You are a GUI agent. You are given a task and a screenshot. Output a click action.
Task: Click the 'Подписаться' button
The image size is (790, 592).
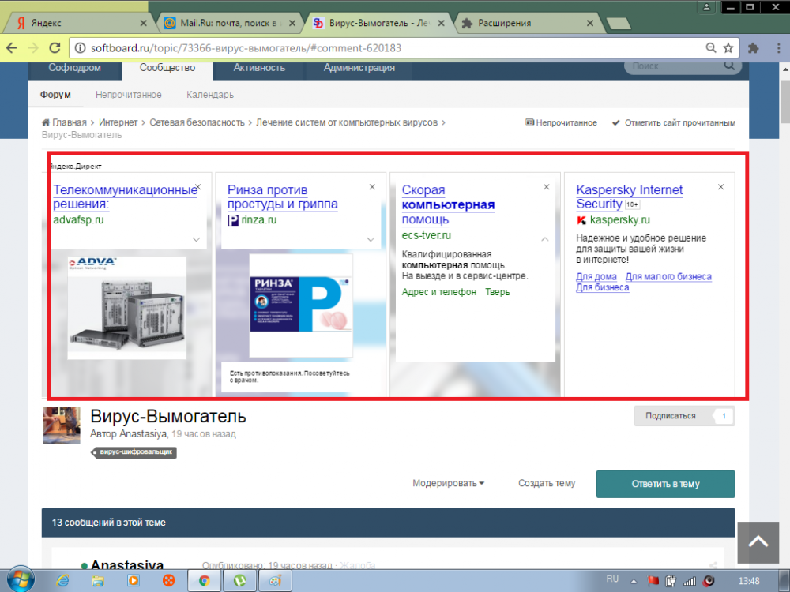[671, 416]
